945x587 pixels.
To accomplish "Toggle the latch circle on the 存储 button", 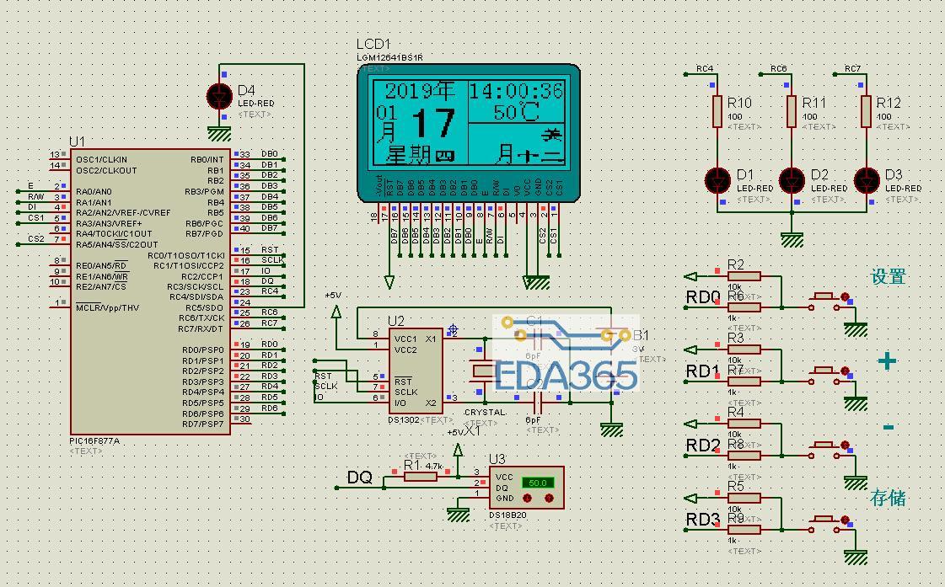I will pos(845,520).
